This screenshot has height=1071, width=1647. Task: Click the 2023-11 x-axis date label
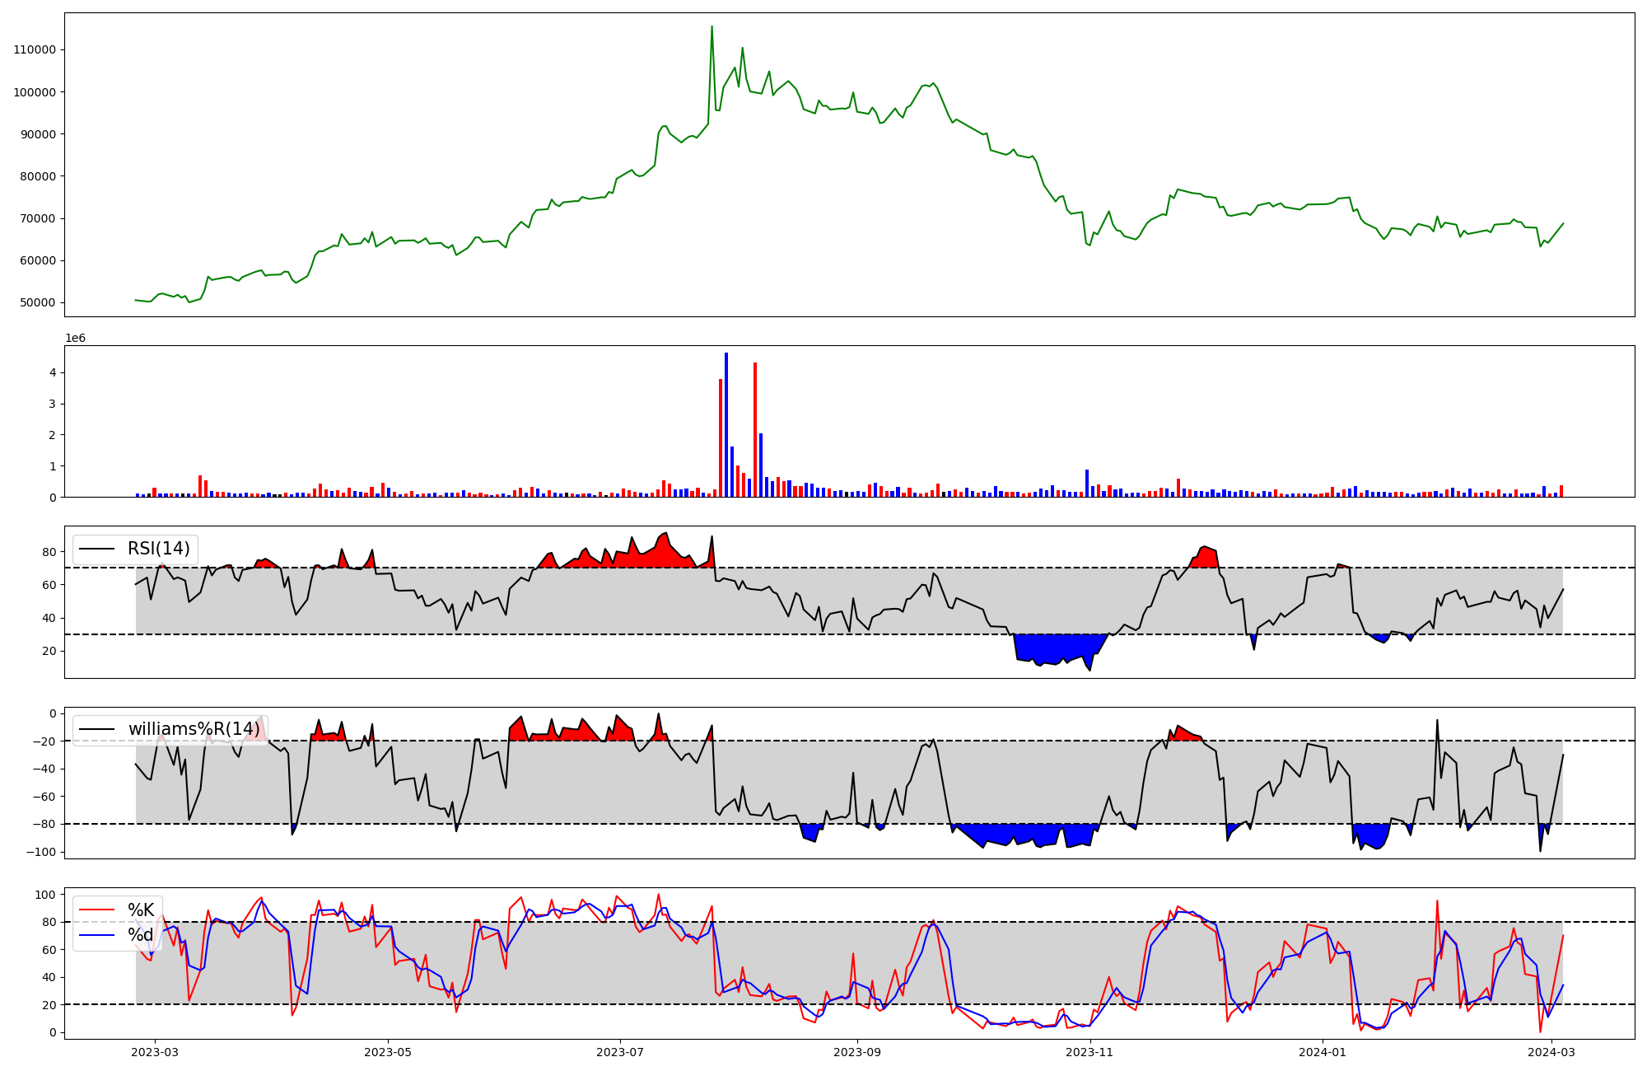[1089, 1052]
